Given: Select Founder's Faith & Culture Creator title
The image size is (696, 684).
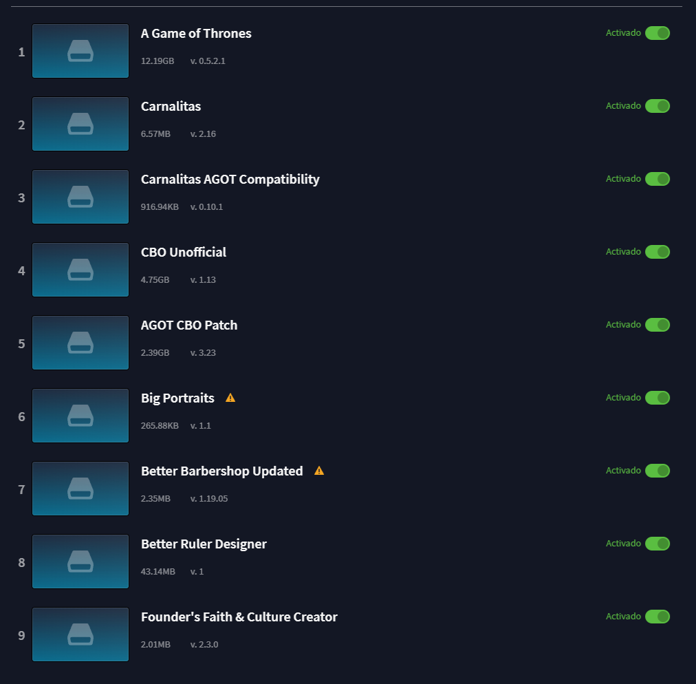Looking at the screenshot, I should click(239, 617).
